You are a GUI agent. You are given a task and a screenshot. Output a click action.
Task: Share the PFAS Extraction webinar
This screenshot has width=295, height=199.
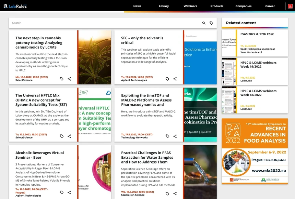coord(175,194)
